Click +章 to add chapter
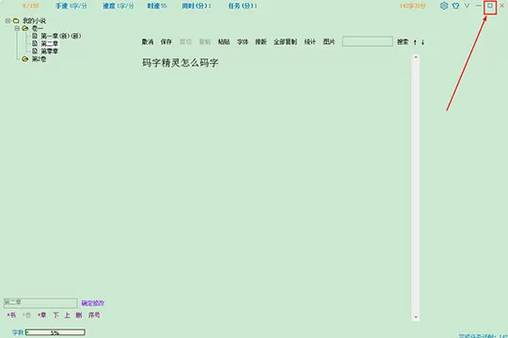This screenshot has height=338, width=508. 41,315
